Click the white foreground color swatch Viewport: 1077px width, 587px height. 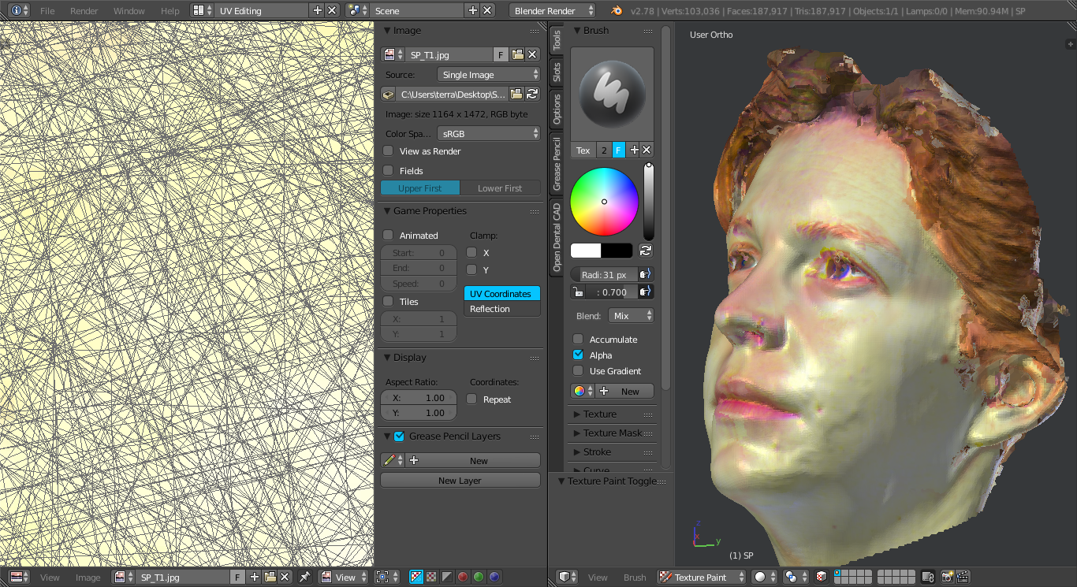pos(585,251)
